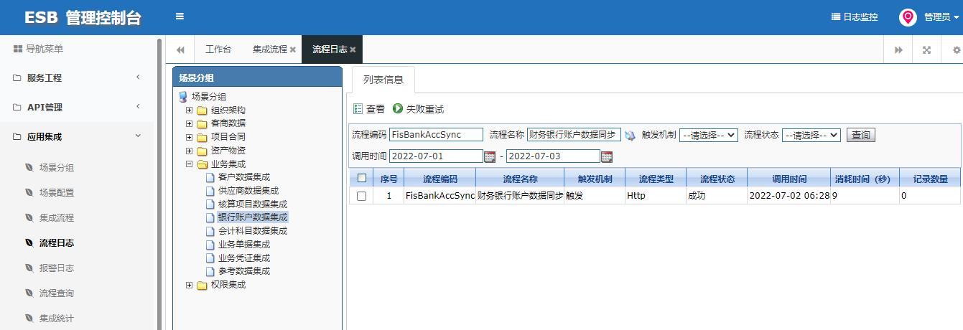The image size is (963, 330).
Task: Tick the select-all checkbox in table header
Action: pyautogui.click(x=361, y=178)
